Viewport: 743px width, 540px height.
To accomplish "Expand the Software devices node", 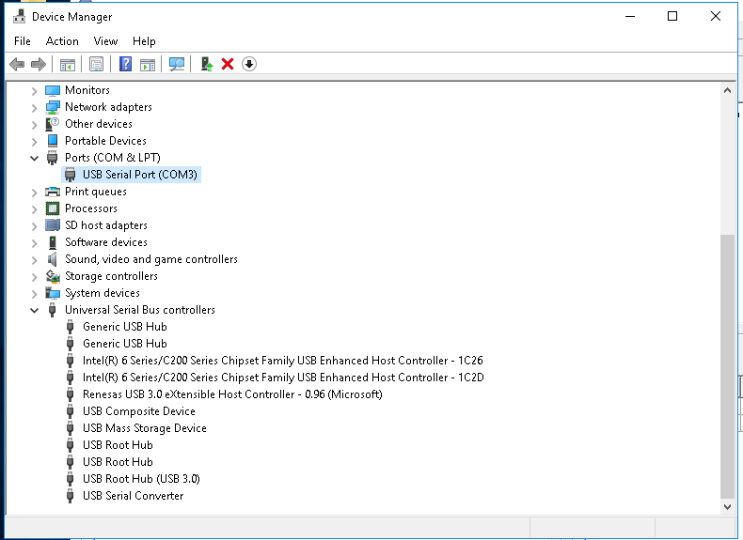I will 34,243.
